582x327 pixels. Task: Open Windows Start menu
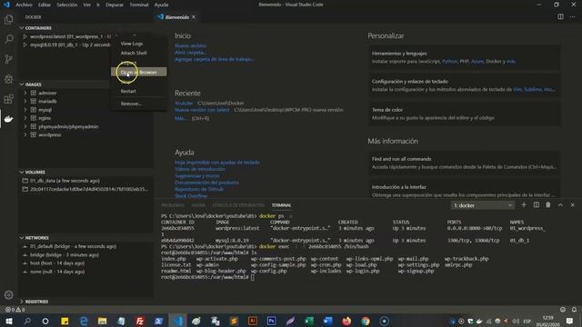pos(9,321)
